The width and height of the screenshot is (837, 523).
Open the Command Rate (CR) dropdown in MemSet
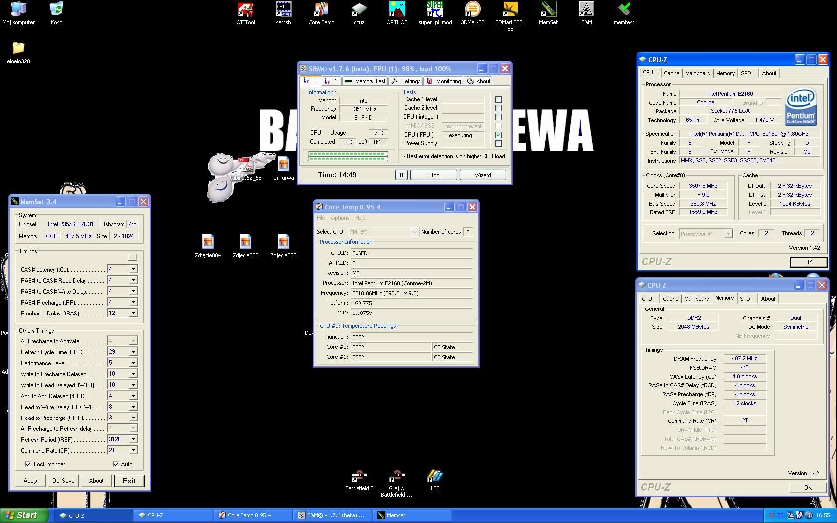(x=133, y=450)
